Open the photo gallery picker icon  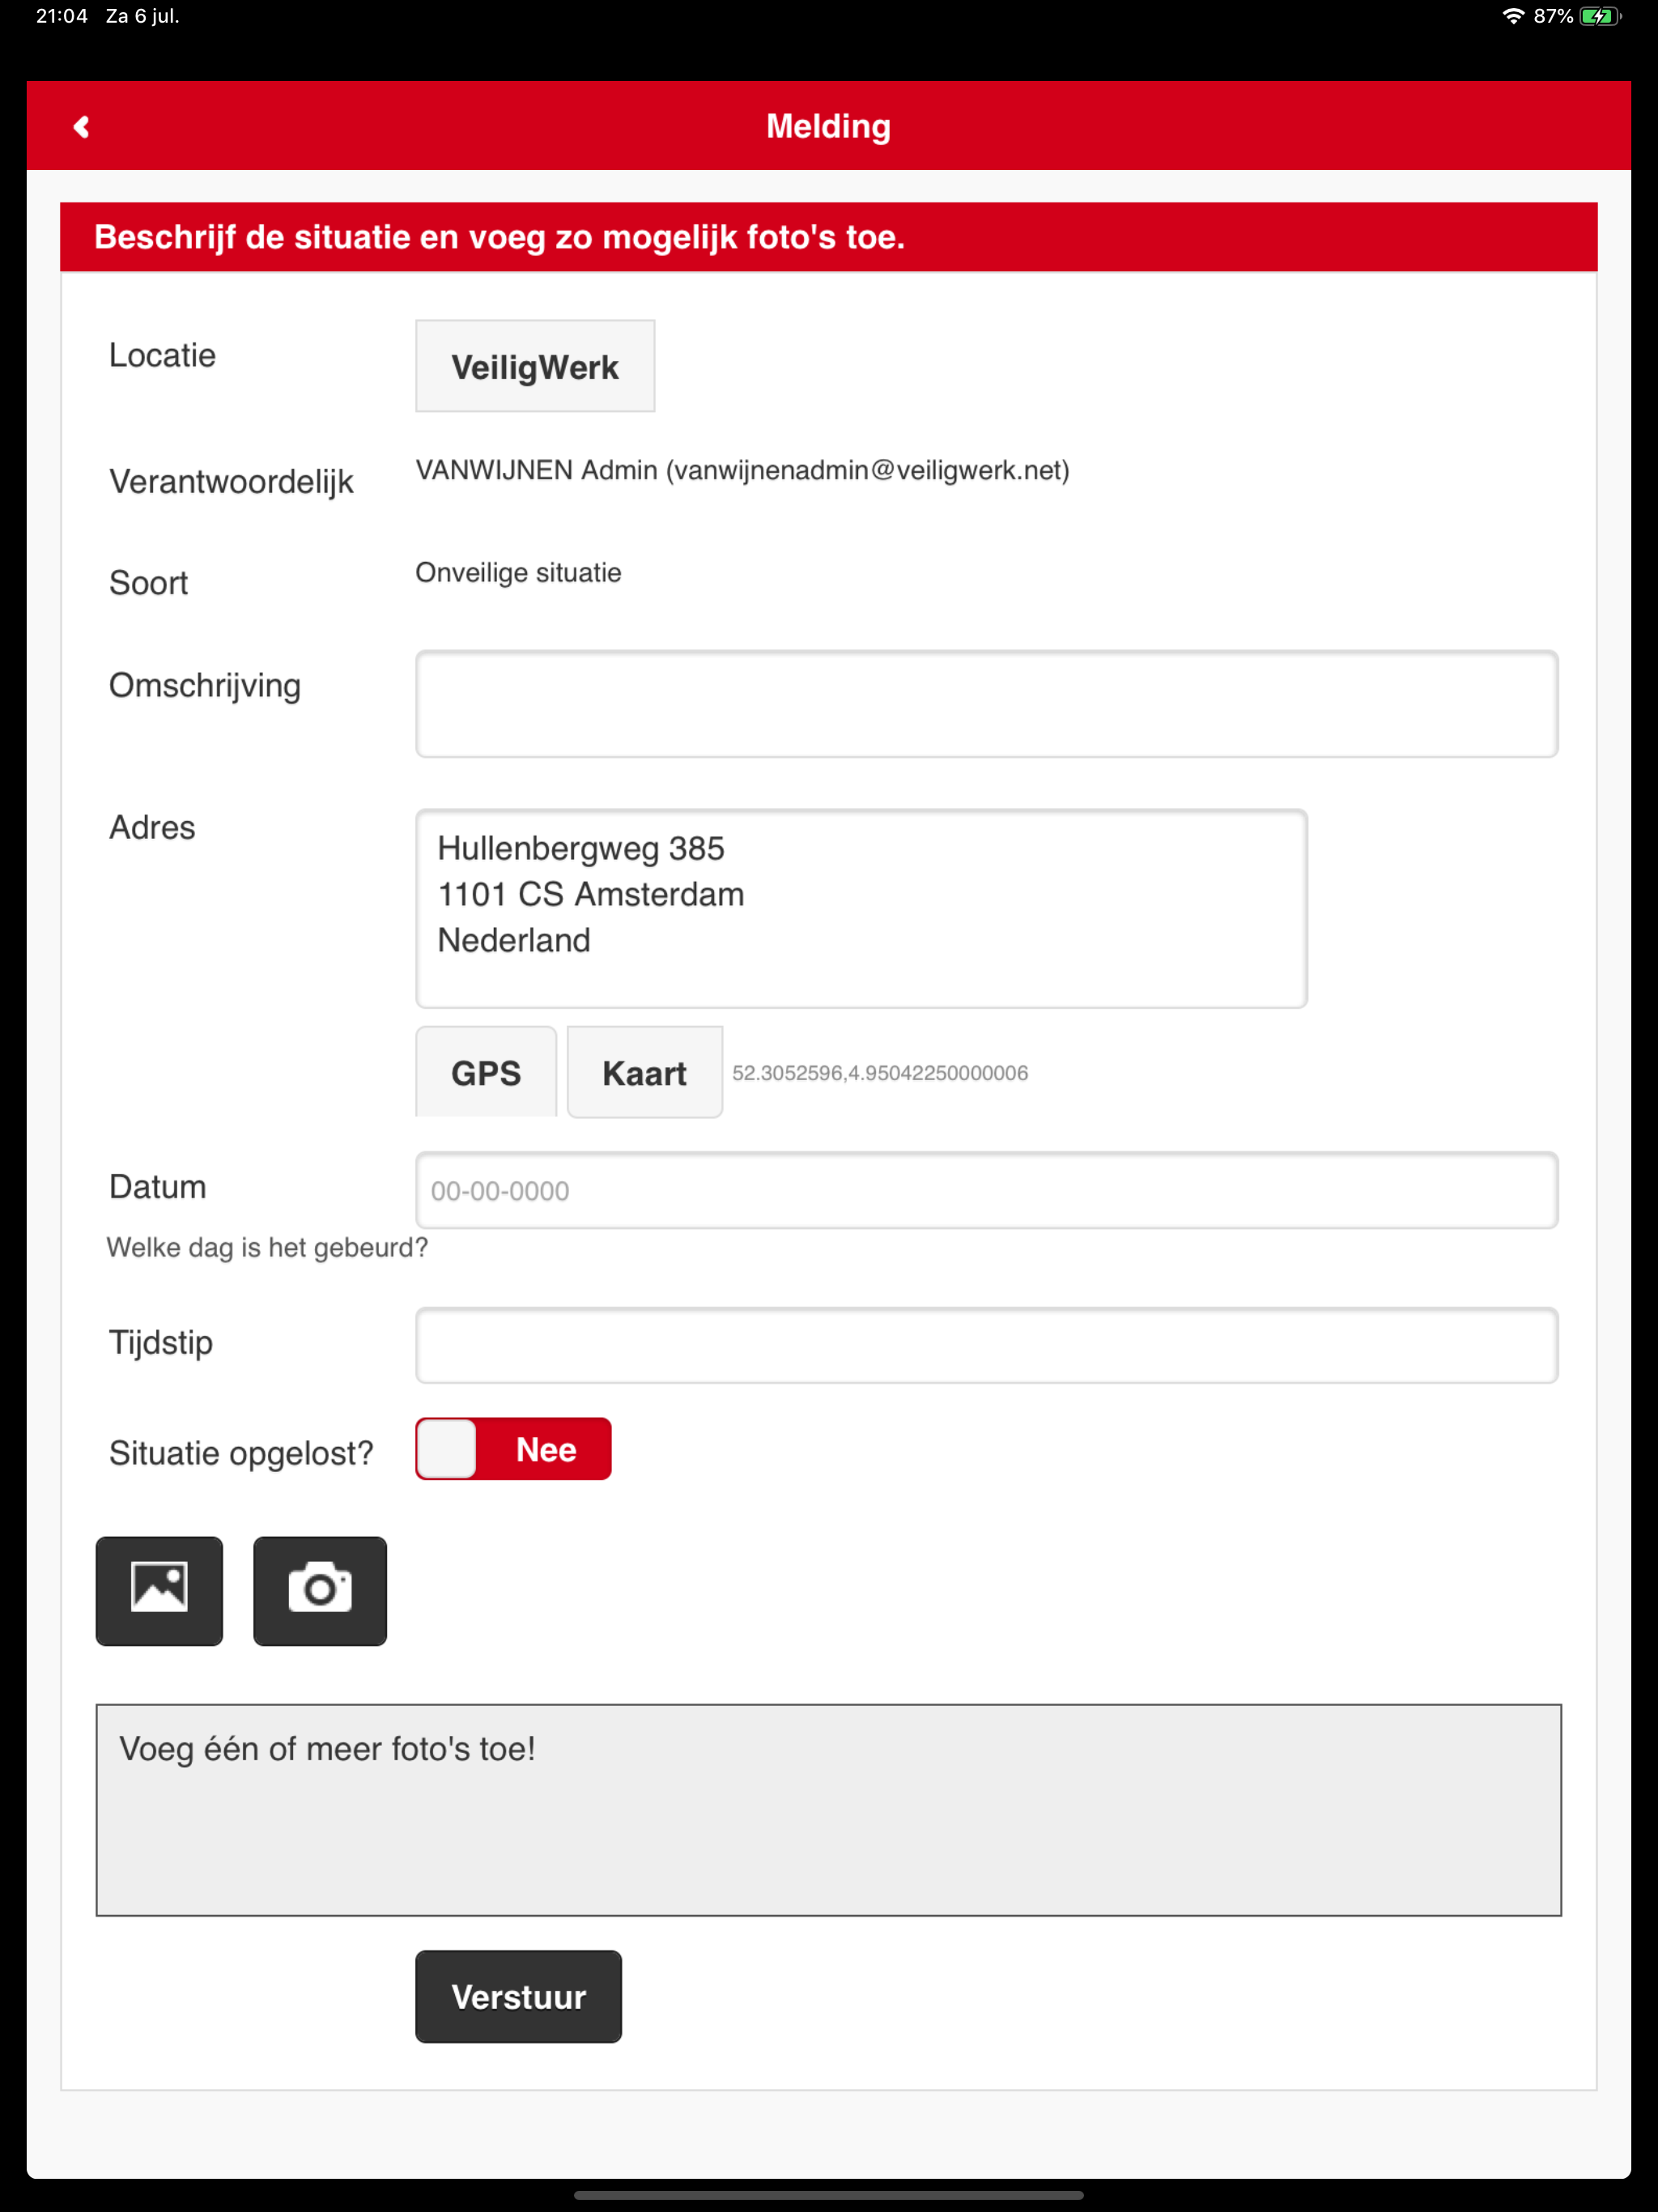[159, 1590]
